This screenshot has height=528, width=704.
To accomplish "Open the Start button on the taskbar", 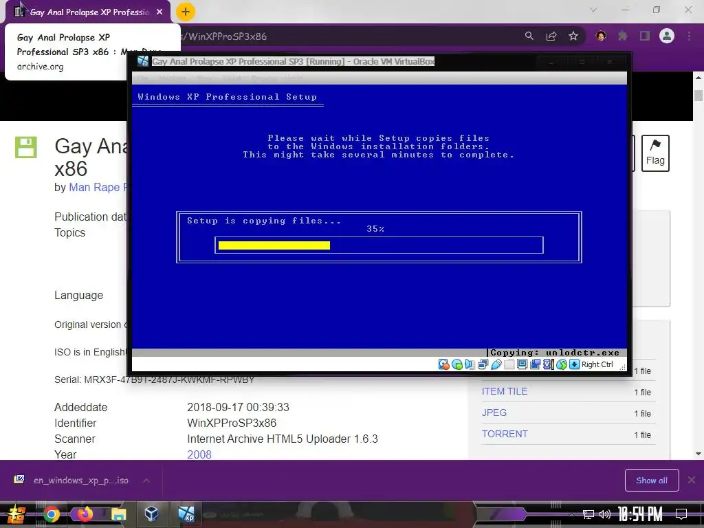I will (16, 514).
